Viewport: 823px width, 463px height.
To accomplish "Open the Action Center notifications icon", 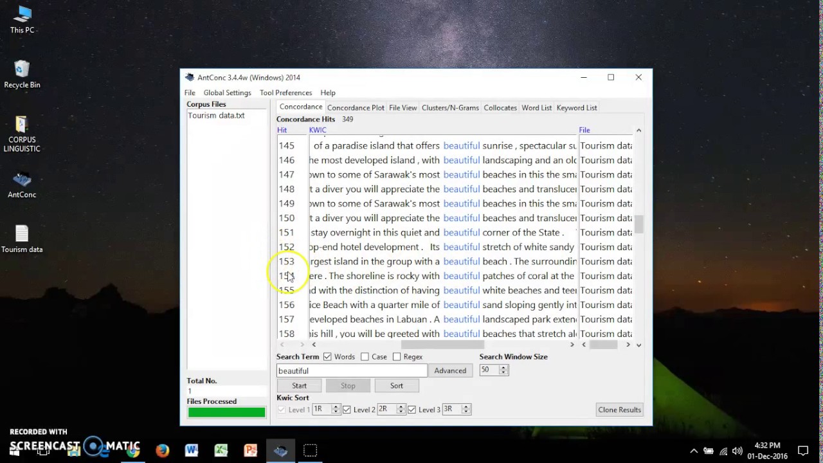I will (803, 451).
